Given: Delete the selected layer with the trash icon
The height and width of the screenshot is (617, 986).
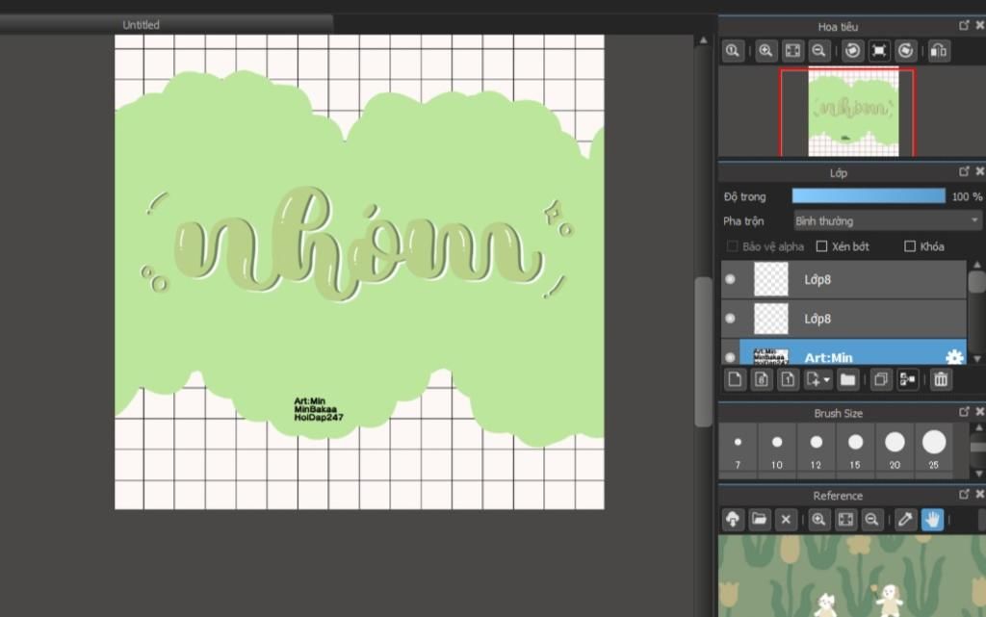Looking at the screenshot, I should pyautogui.click(x=941, y=379).
